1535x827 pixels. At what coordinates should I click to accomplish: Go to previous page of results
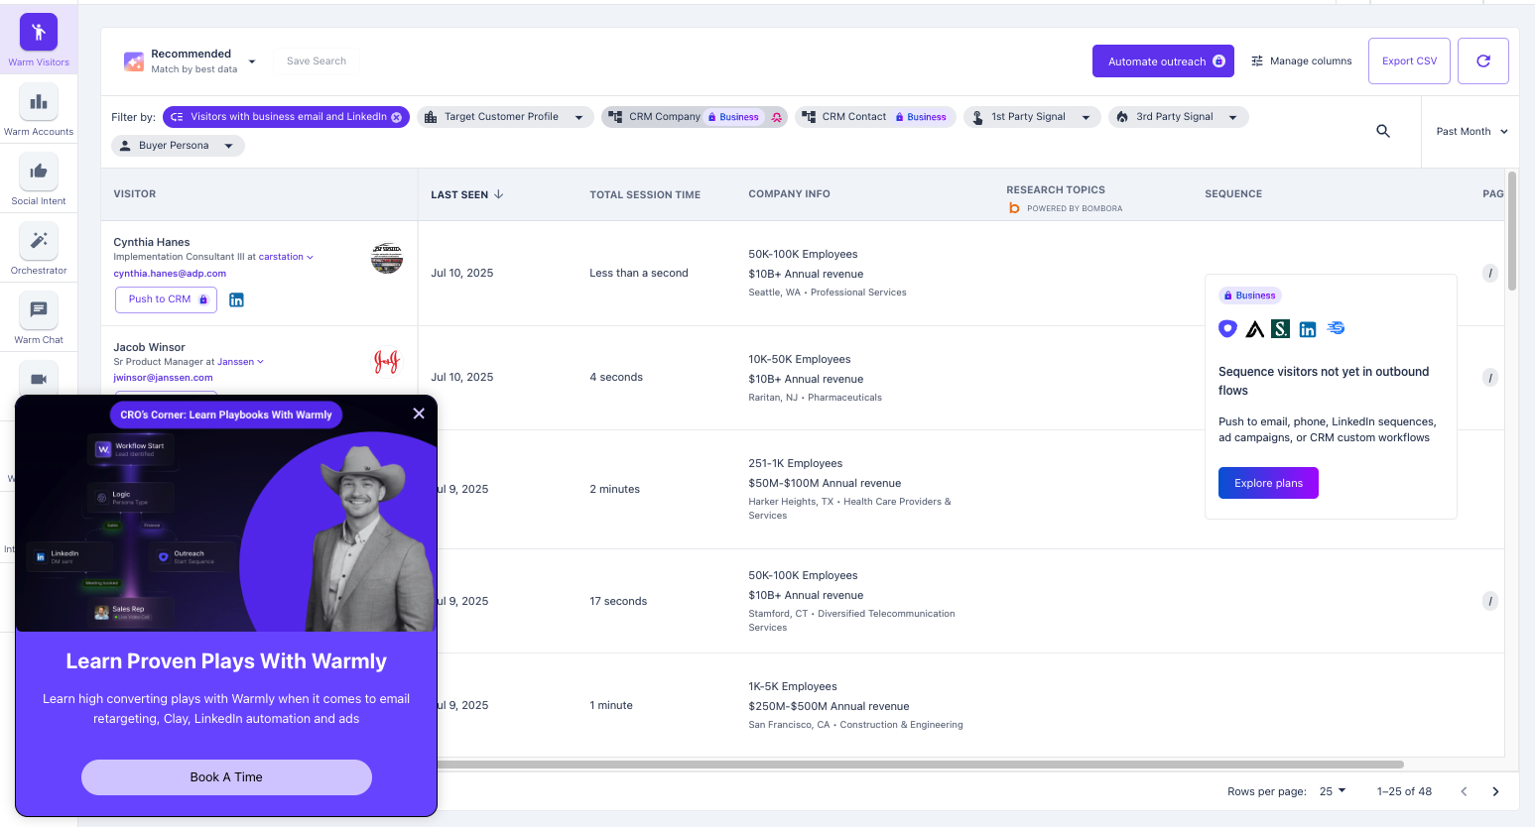[1464, 791]
